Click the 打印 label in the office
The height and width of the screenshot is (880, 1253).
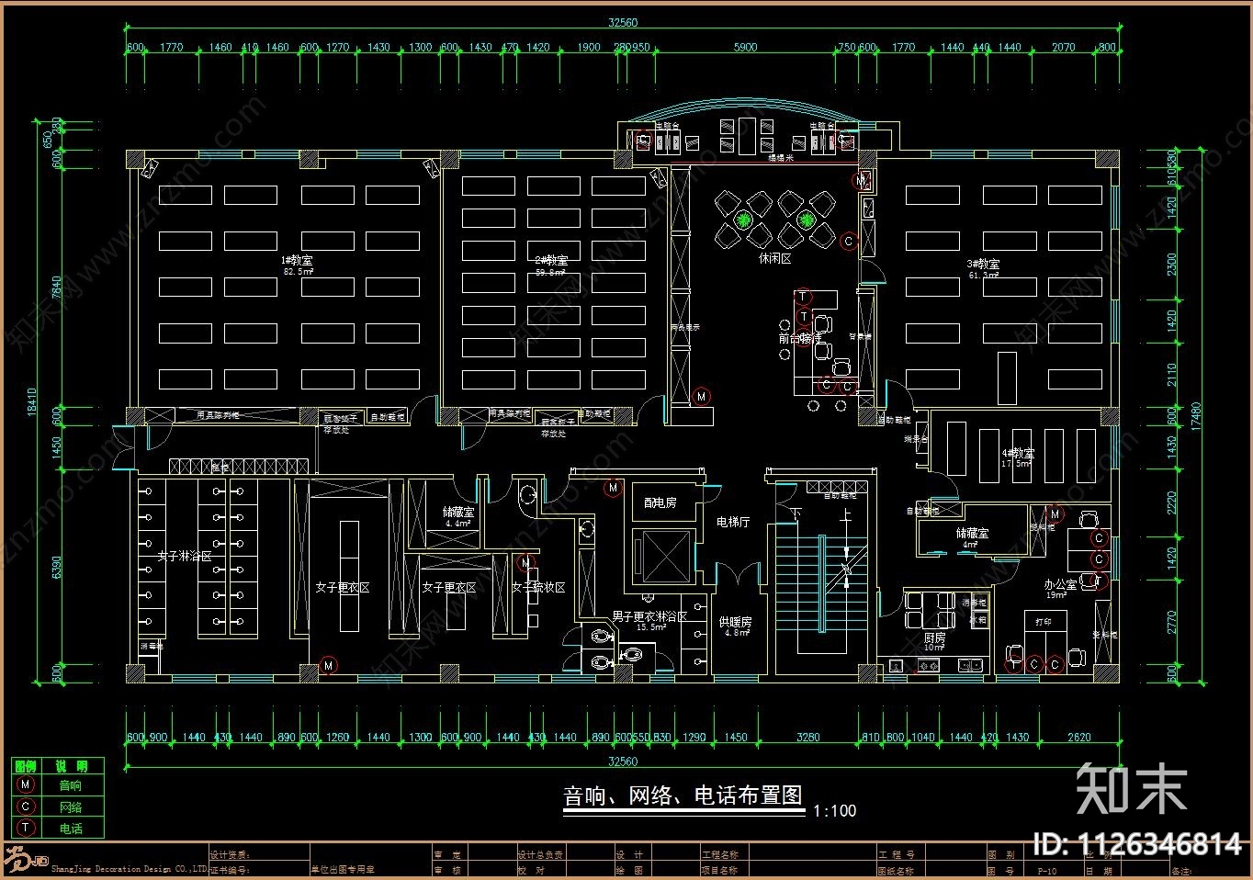[x=1044, y=622]
